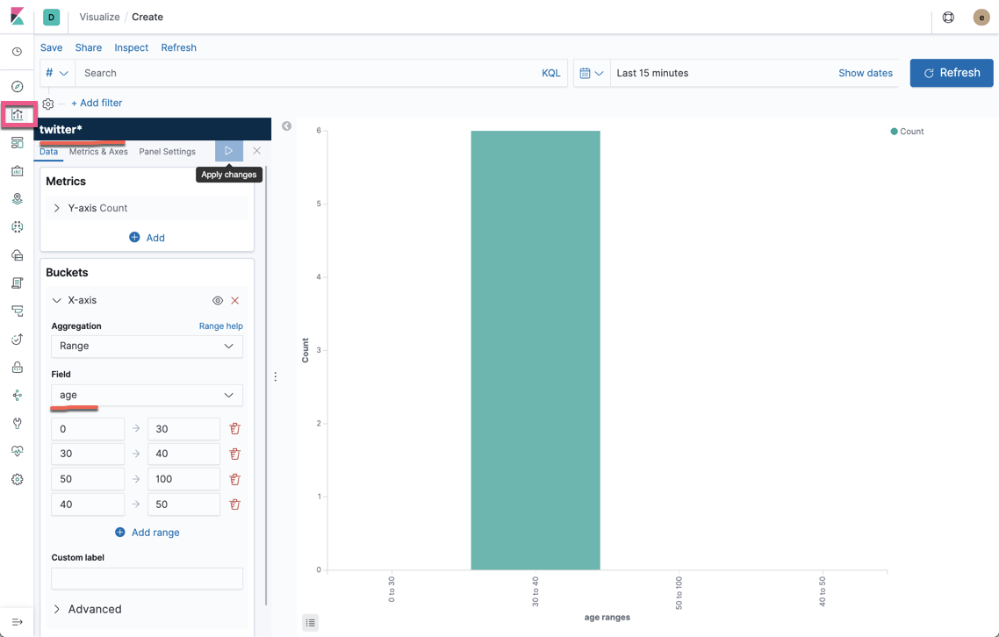999x637 pixels.
Task: Expand the Advanced section
Action: click(x=87, y=609)
